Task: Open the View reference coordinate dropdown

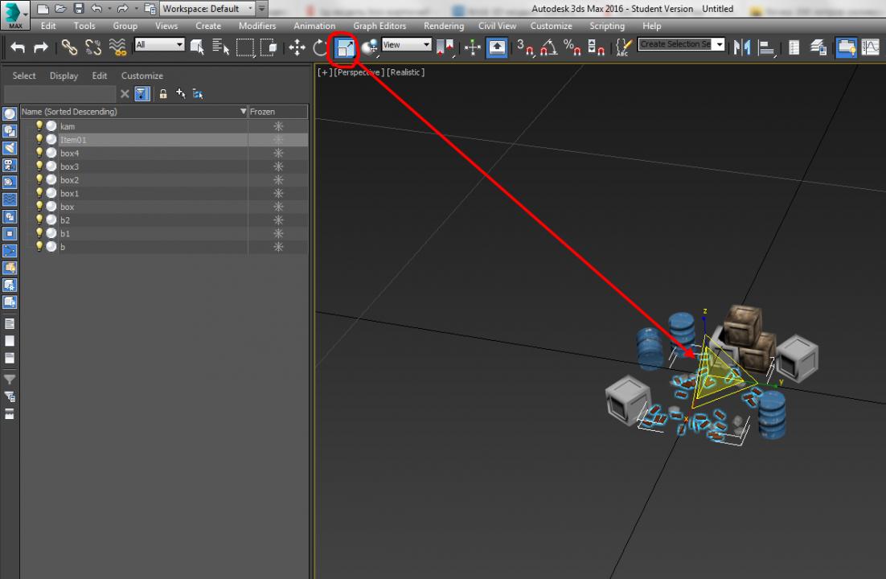Action: pyautogui.click(x=407, y=45)
